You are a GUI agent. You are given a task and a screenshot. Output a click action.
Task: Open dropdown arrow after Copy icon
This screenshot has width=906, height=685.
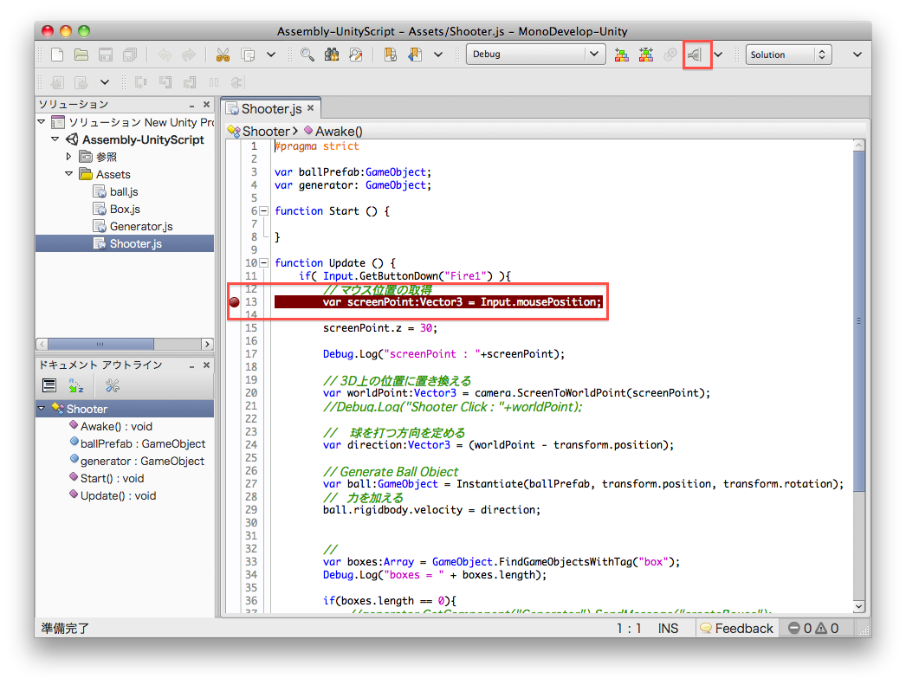tap(271, 55)
